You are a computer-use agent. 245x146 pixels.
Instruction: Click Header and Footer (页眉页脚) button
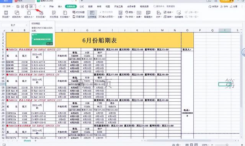[78, 16]
